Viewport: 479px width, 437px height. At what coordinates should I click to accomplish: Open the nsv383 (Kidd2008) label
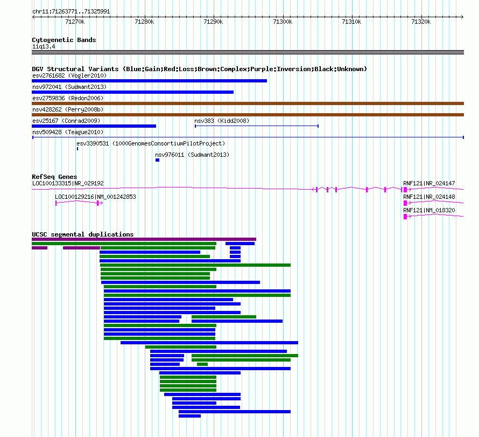[x=222, y=121]
